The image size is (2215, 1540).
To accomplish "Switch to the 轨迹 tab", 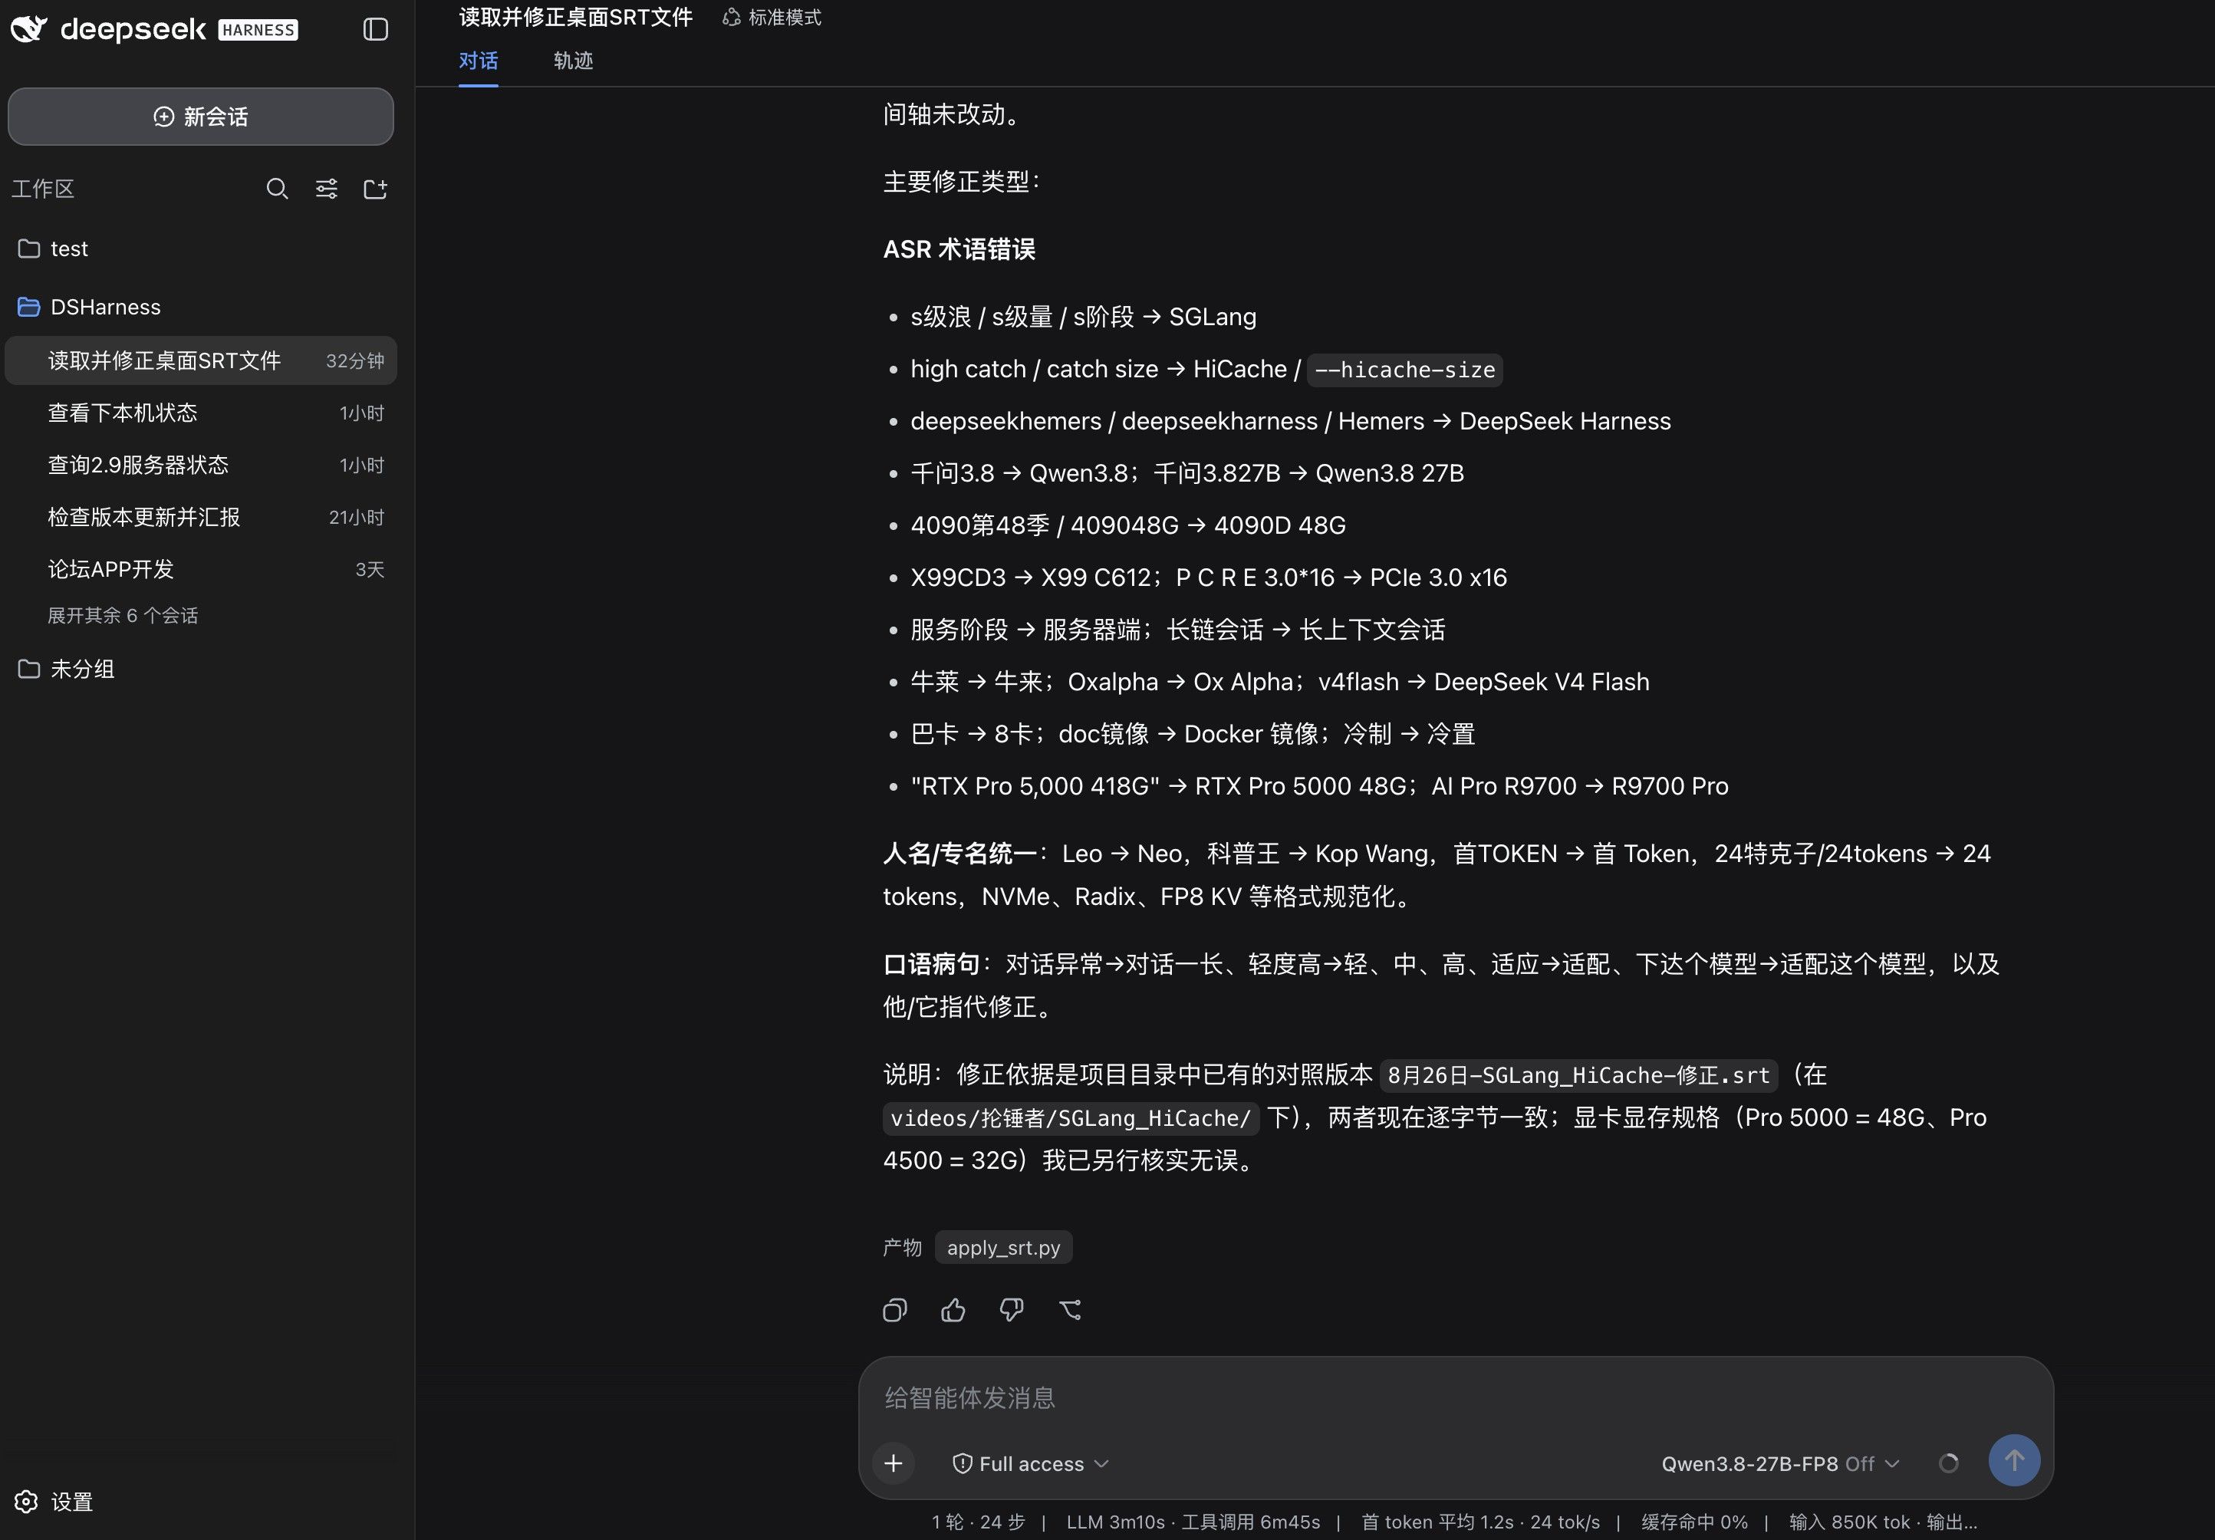I will 573,61.
